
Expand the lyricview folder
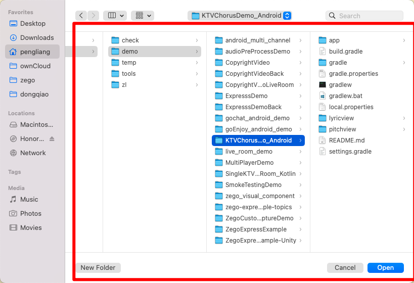click(404, 118)
